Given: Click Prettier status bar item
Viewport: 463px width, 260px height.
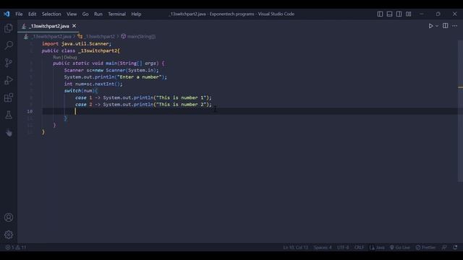Looking at the screenshot, I should 425,247.
